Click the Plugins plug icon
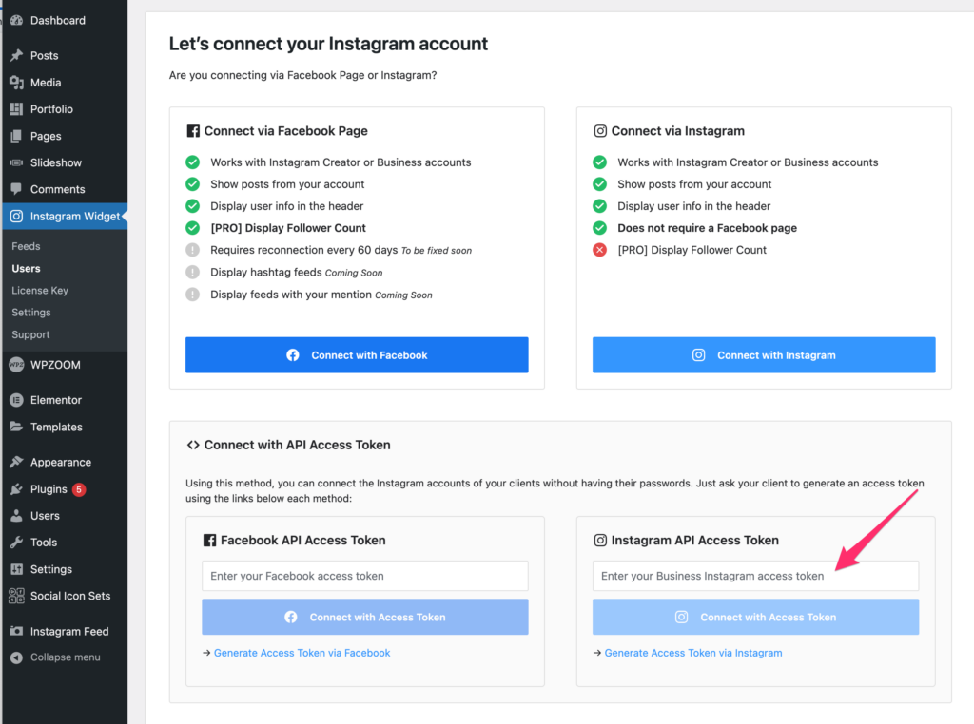974x724 pixels. [x=17, y=489]
